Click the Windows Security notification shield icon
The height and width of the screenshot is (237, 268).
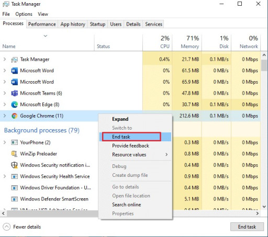(14, 165)
